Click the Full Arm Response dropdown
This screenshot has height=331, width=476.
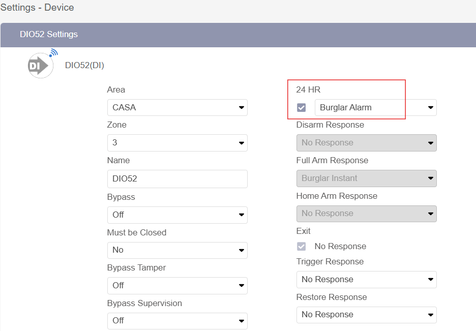click(366, 178)
